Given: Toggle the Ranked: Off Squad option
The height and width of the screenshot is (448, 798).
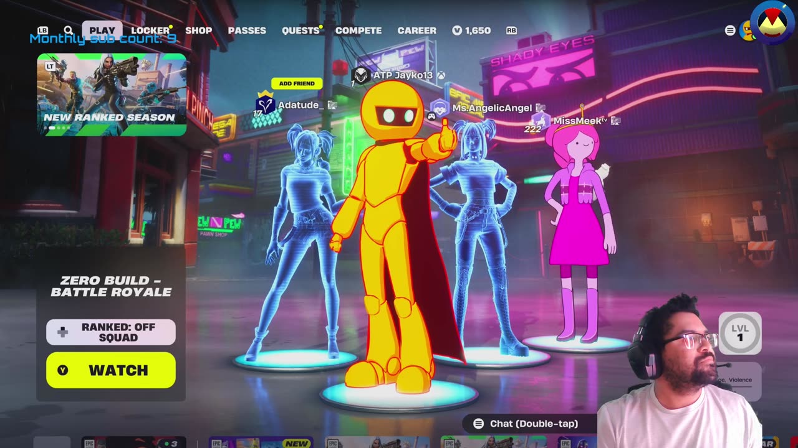Looking at the screenshot, I should click(111, 332).
